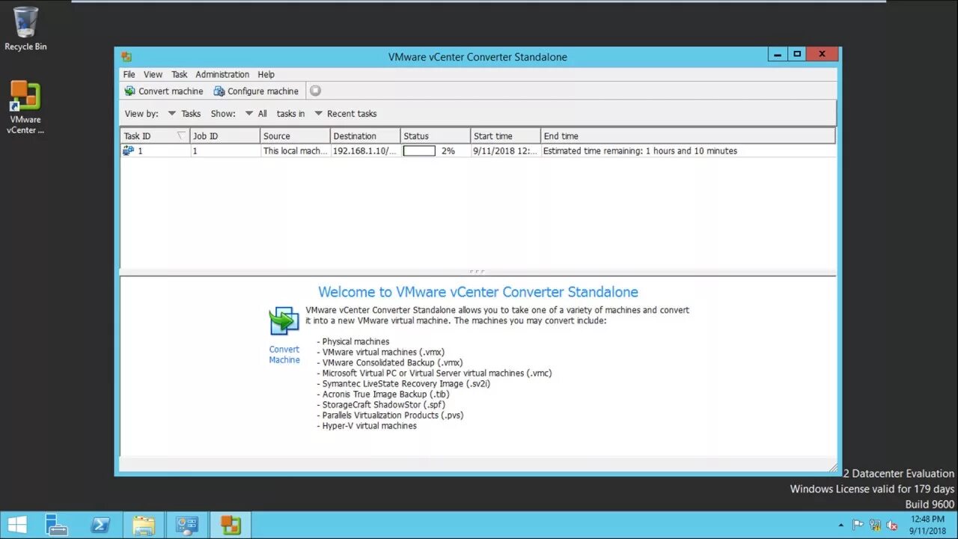The image size is (958, 539).
Task: Click the VMware Converter taskbar icon
Action: (x=231, y=525)
